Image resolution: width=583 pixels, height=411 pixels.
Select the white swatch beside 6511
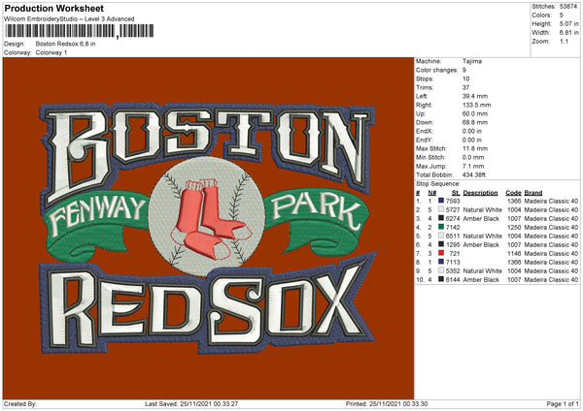[x=441, y=236]
